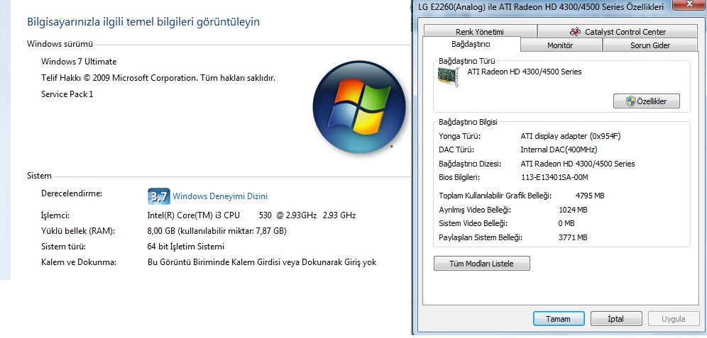Screen dimensions: 707x338
Task: Click the '0 MB' system video memory value
Action: click(566, 223)
